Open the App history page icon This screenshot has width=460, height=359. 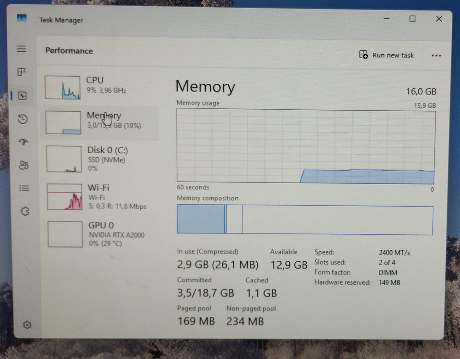(x=23, y=119)
